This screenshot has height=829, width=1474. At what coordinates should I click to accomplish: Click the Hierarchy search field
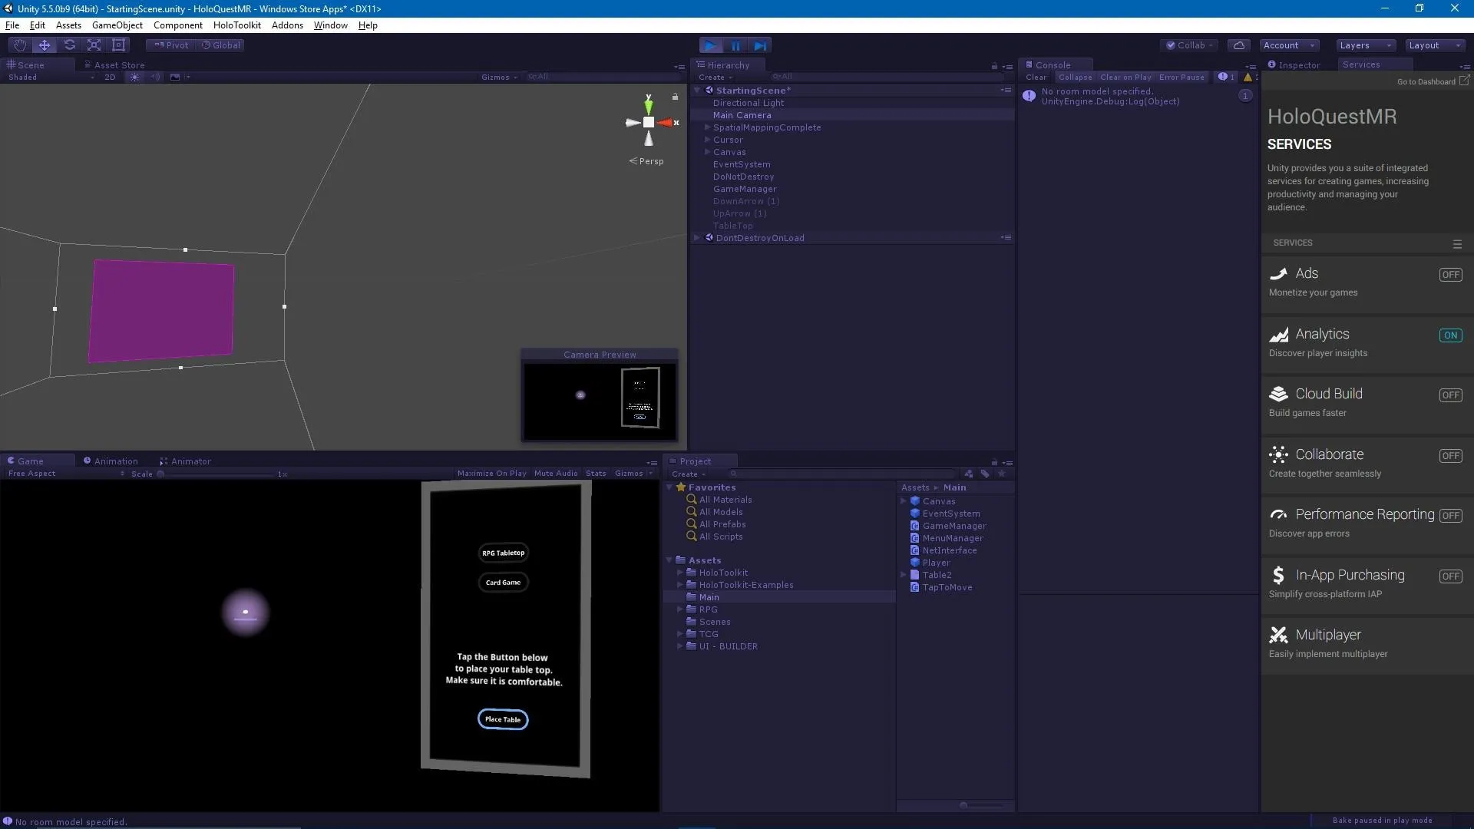pos(885,77)
